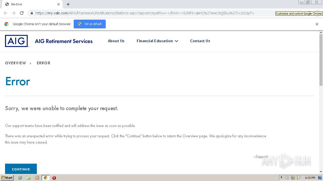Click AIG Retirement Services title
This screenshot has width=323, height=181.
coord(64,41)
